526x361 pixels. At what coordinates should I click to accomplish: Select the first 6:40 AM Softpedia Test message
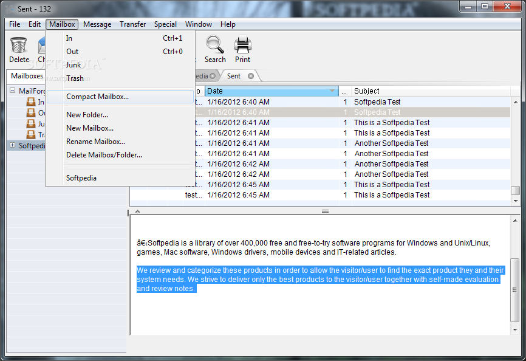coord(352,102)
